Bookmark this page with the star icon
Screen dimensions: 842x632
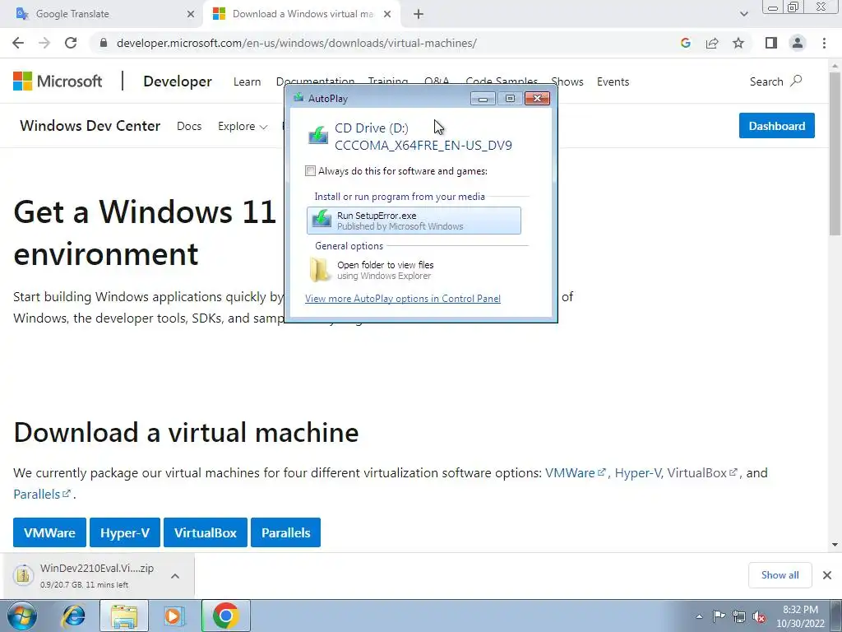[738, 43]
